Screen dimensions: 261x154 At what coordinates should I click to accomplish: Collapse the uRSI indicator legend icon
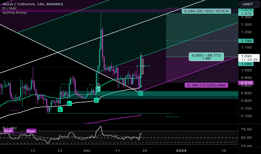point(4,128)
